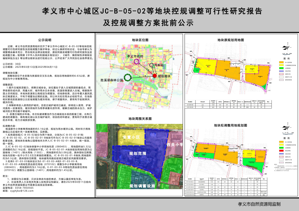Click the green 胜溪湖森林公园 ring marker
This screenshot has width=299, height=211.
tap(127, 77)
